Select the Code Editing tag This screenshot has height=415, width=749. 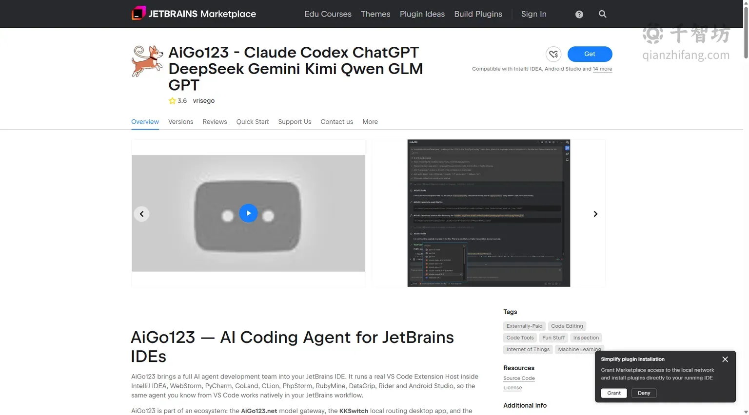567,326
